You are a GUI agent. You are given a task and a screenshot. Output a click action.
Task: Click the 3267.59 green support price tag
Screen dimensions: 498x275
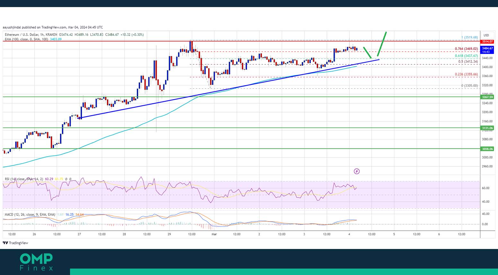click(487, 97)
